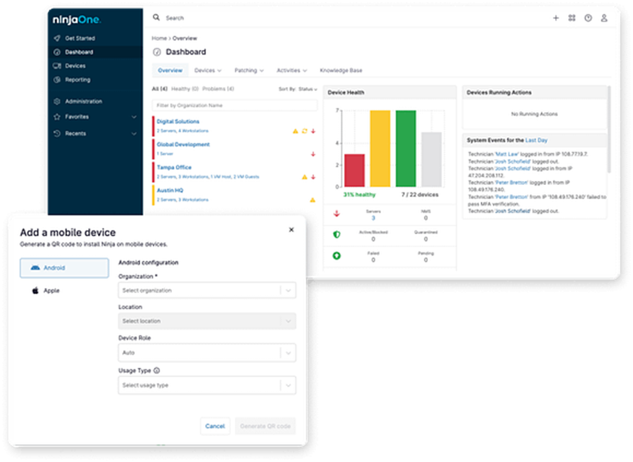Image resolution: width=633 pixels, height=462 pixels.
Task: Select the Android device platform option
Action: pyautogui.click(x=64, y=267)
